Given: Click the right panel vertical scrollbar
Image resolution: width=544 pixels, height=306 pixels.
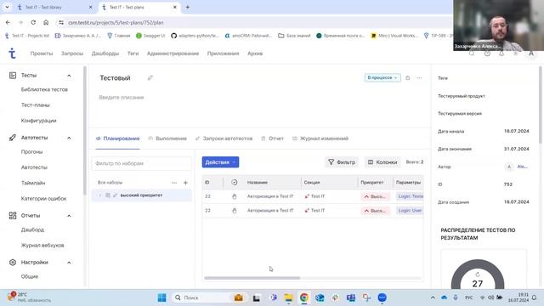Looking at the screenshot, I should pyautogui.click(x=541, y=104).
